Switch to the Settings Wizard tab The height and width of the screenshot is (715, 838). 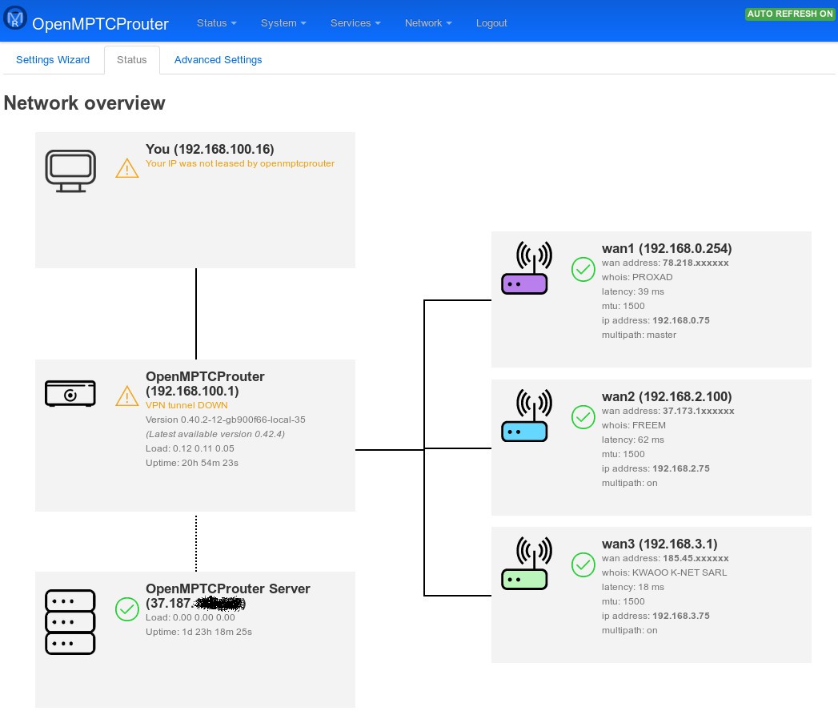(x=53, y=60)
